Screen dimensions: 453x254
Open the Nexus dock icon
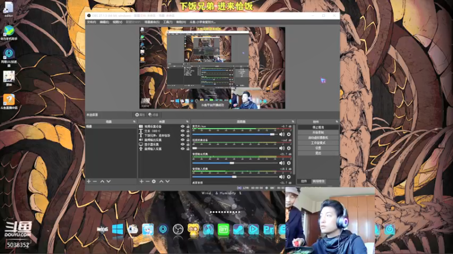[x=102, y=230]
